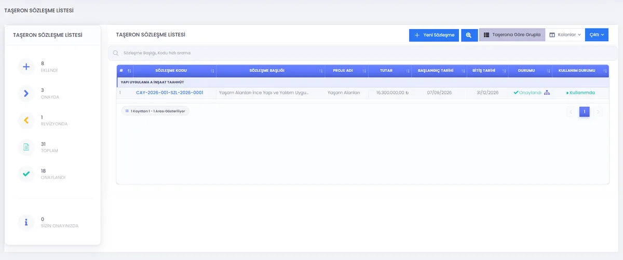The image size is (623, 260).
Task: Click the info icon for Sizin Onayınızda
Action: [26, 223]
